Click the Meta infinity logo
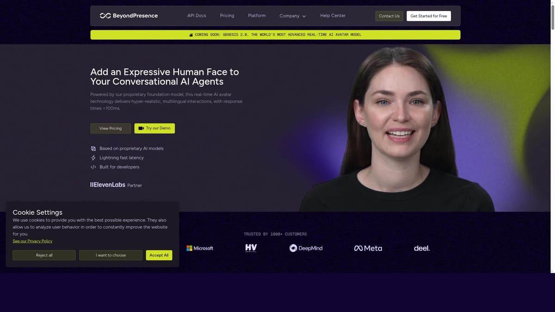 coord(358,248)
